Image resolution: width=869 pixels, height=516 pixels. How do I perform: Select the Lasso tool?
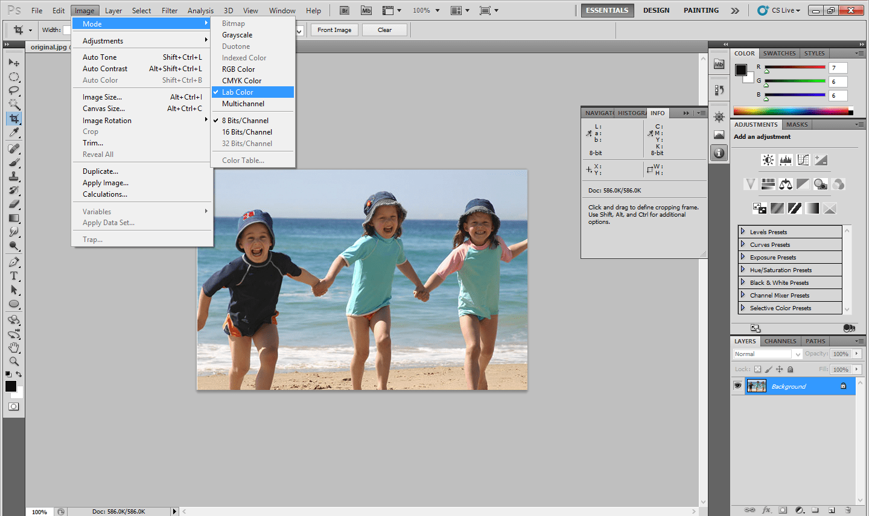(13, 91)
